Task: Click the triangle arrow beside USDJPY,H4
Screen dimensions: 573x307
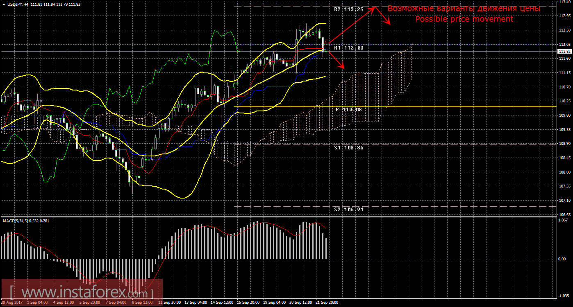Action: click(x=4, y=4)
